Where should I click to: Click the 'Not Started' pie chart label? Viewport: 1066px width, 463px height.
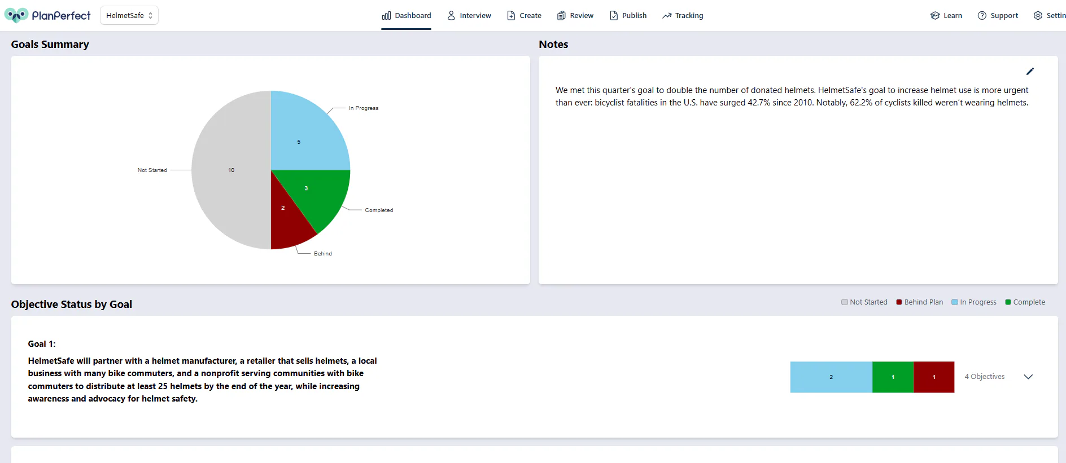tap(152, 170)
